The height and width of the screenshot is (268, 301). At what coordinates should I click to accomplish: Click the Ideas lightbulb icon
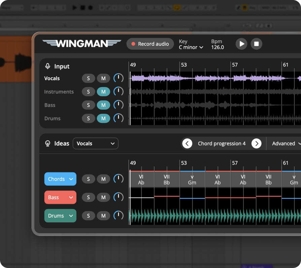pos(47,143)
